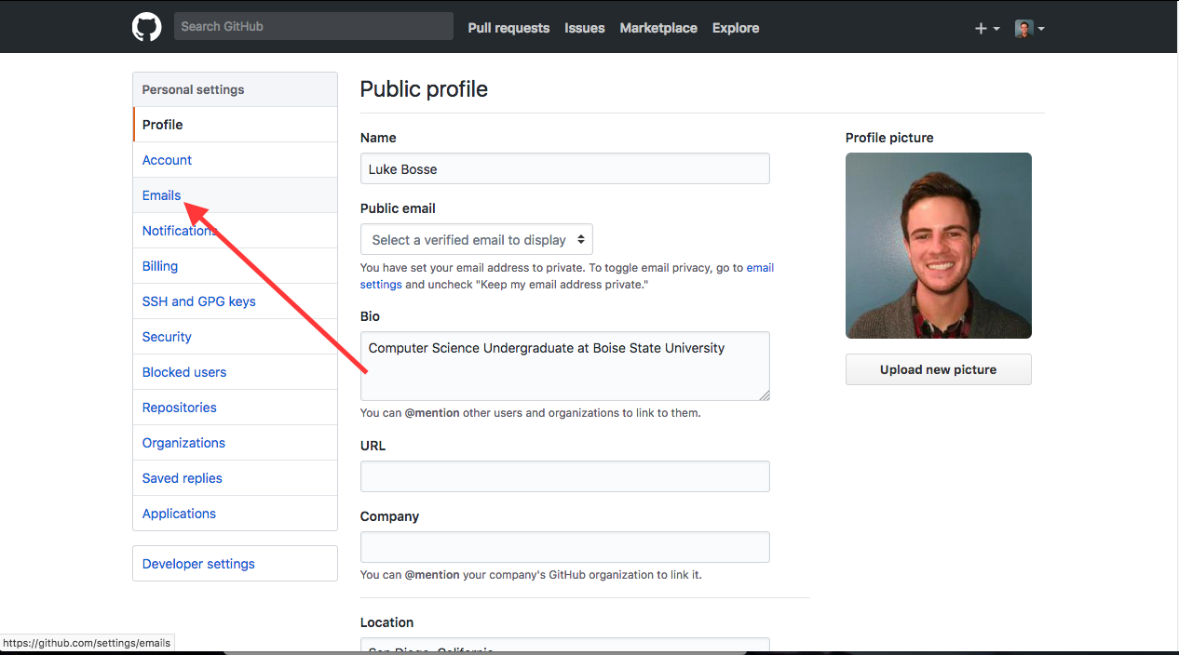Open the user avatar menu in header
This screenshot has height=655, width=1179.
[x=1029, y=29]
